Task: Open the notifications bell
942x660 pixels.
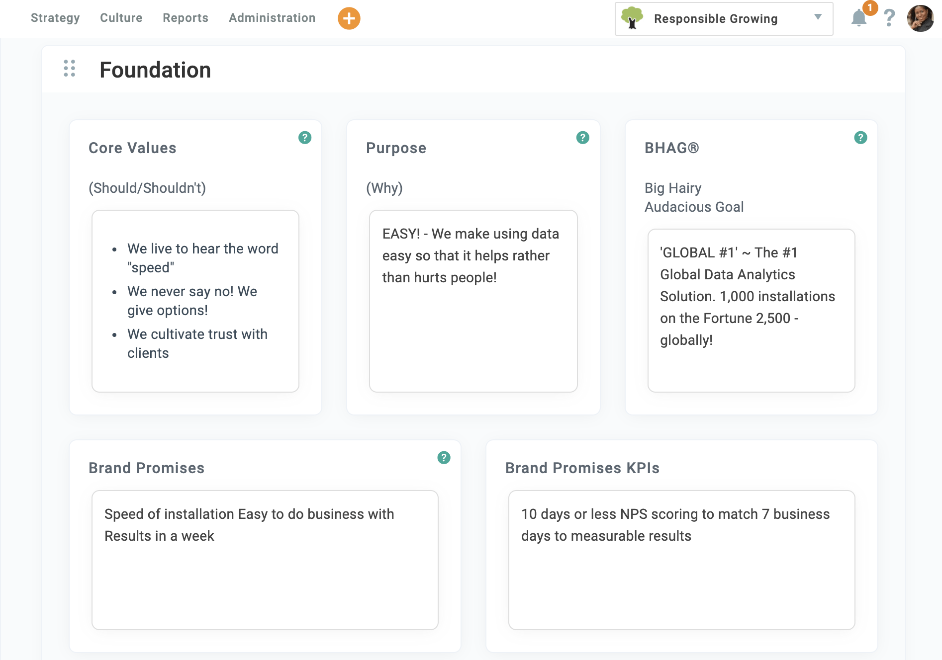Action: click(858, 18)
